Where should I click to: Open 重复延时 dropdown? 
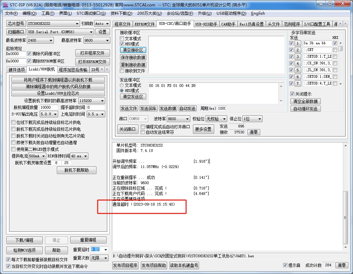99,249
